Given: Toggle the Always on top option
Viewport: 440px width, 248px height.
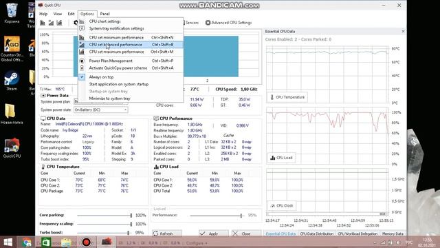Looking at the screenshot, I should click(131, 77).
